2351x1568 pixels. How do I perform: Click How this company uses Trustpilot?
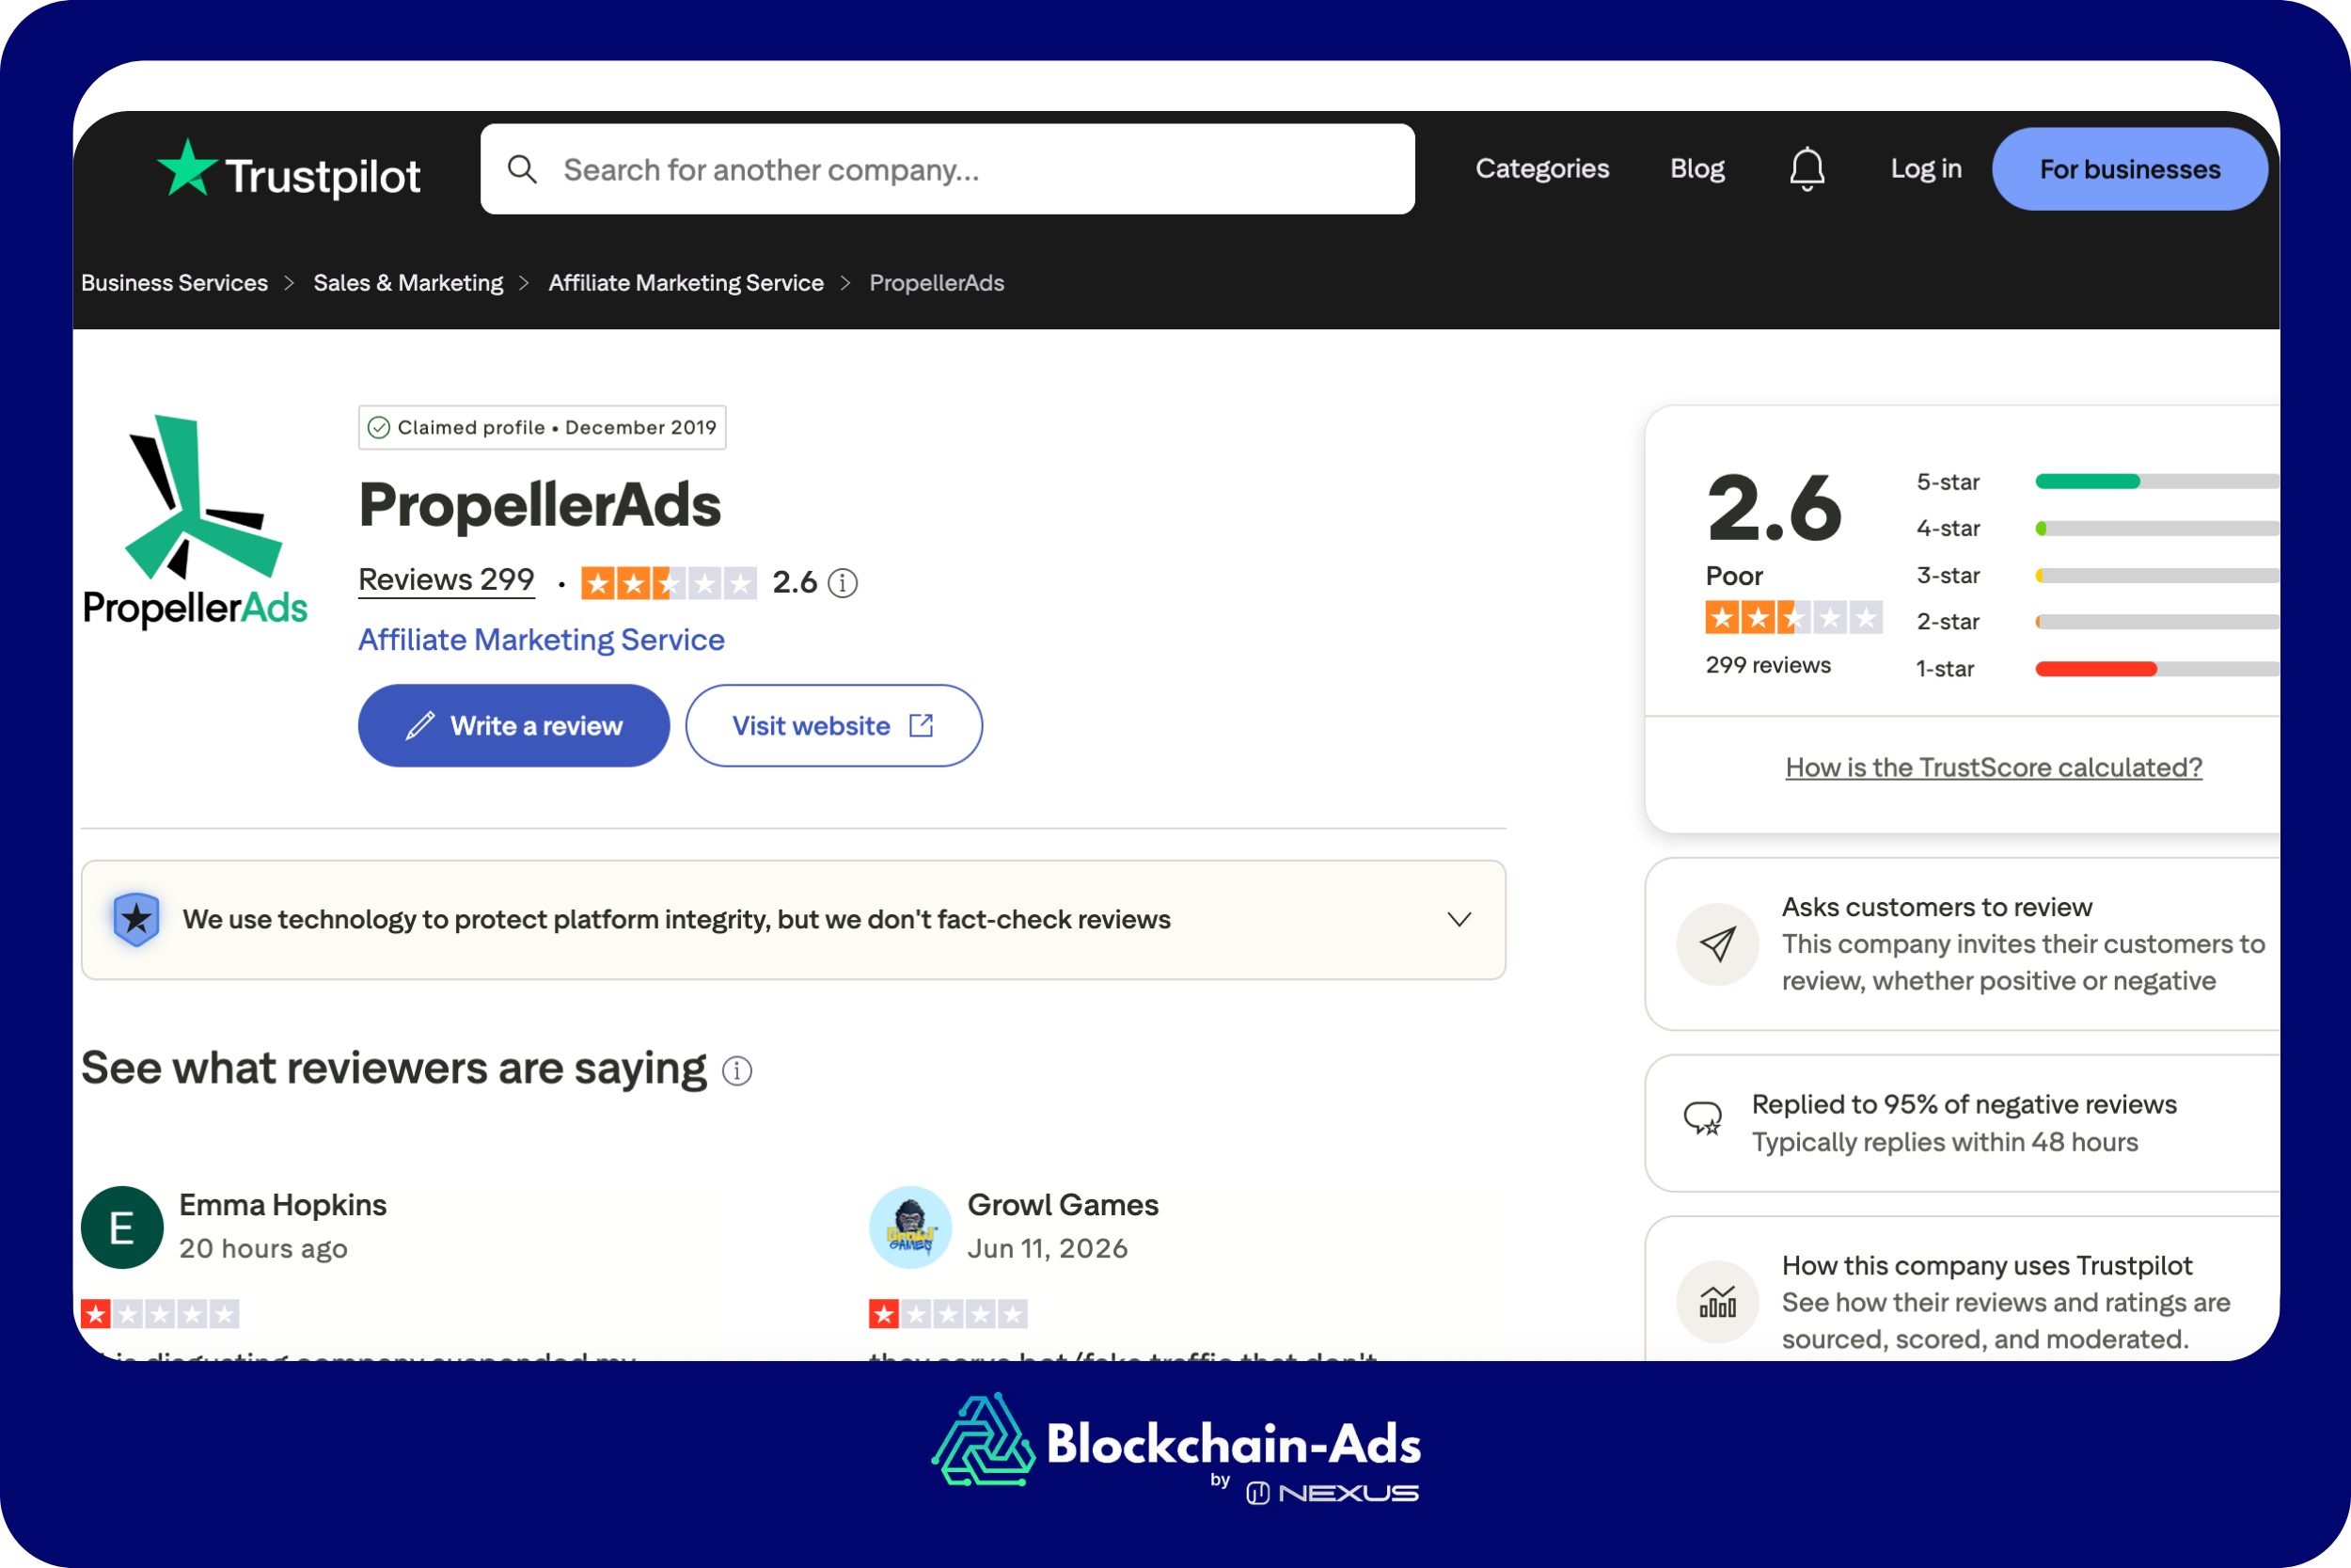point(1987,1265)
